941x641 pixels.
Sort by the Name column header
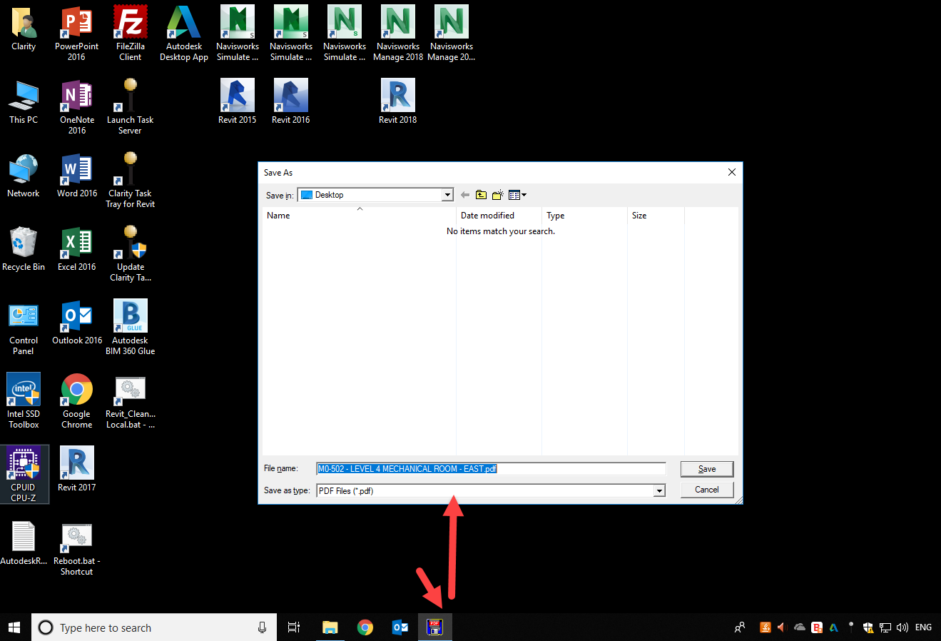point(357,216)
